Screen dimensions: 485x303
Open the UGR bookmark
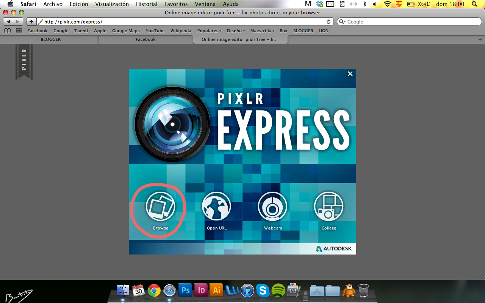(323, 31)
